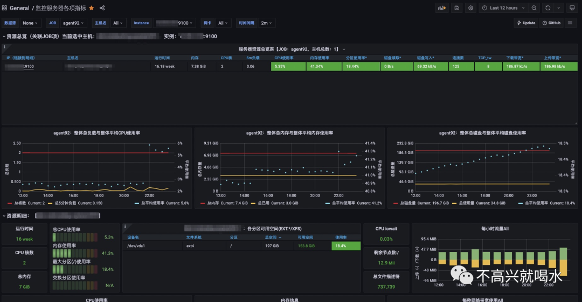Screen dimensions: 582x302
Task: Open the GitHub link
Action: pos(552,23)
